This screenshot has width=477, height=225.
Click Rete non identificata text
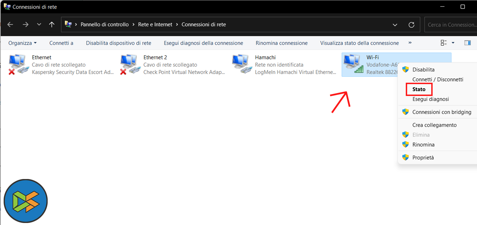279,65
